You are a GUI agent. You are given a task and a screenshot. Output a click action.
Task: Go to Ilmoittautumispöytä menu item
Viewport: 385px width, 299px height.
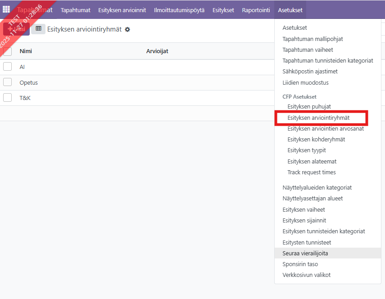[179, 10]
